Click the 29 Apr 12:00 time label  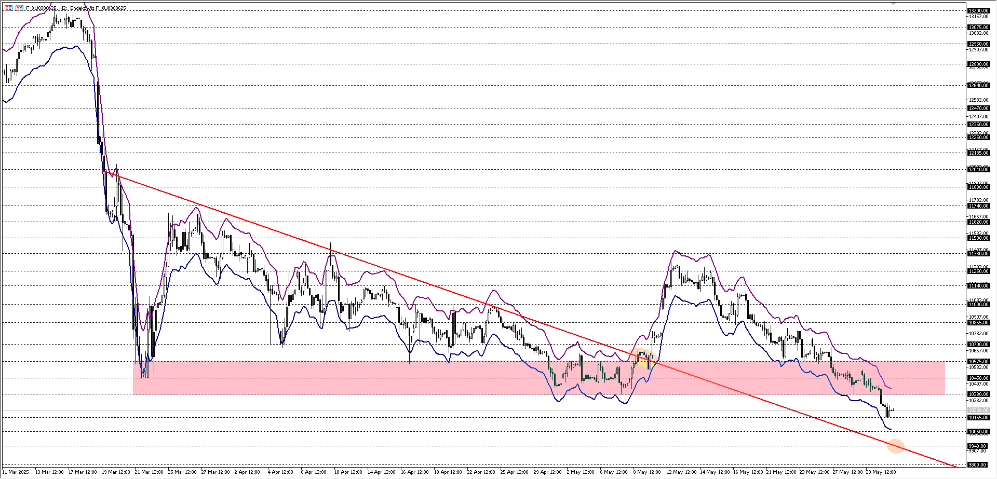coord(548,472)
